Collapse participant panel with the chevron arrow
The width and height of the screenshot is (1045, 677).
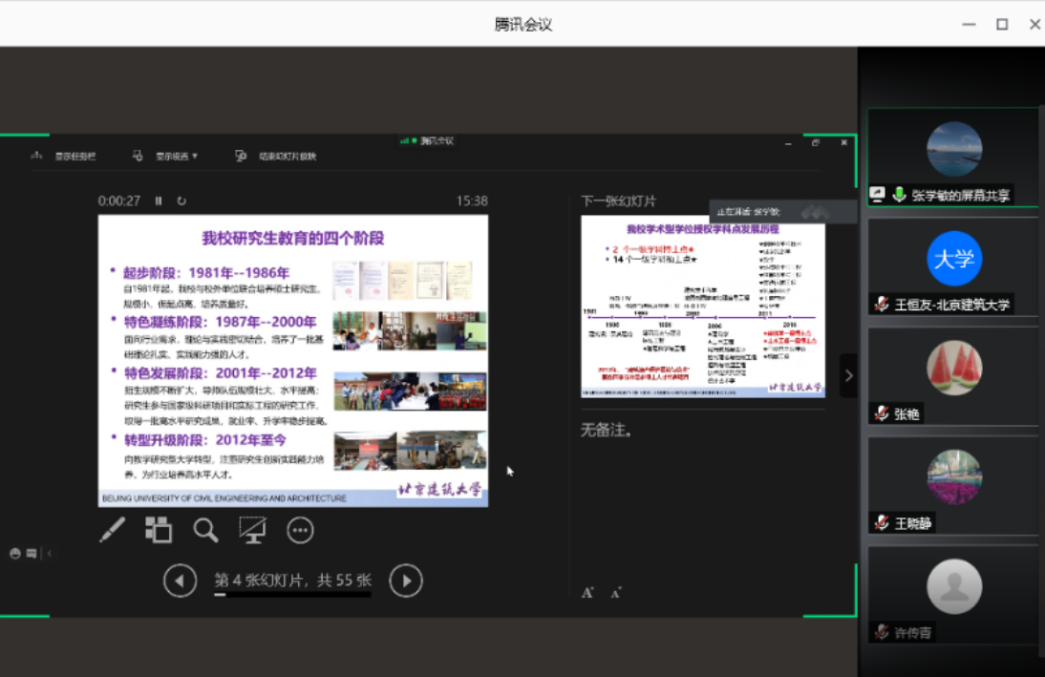click(847, 376)
